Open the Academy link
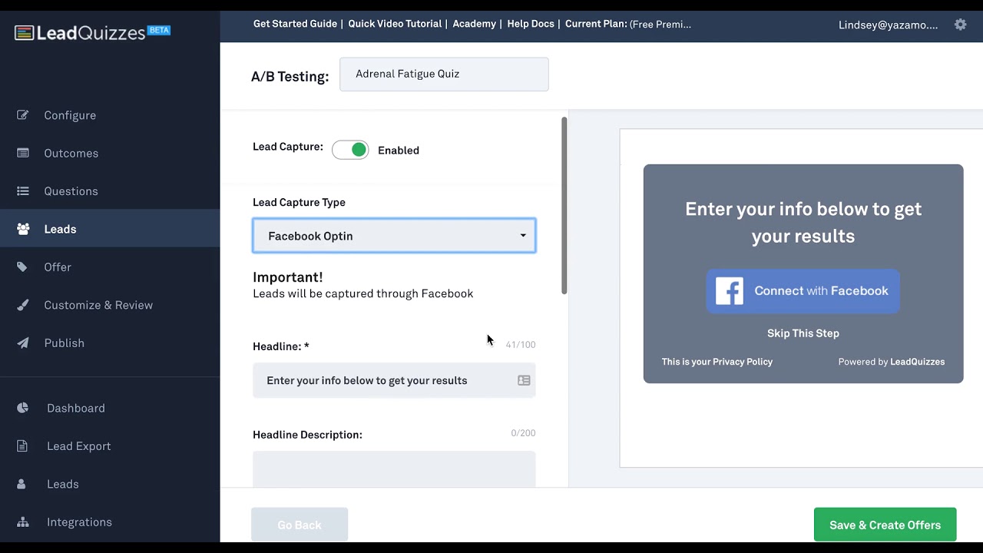Image resolution: width=983 pixels, height=553 pixels. tap(474, 24)
